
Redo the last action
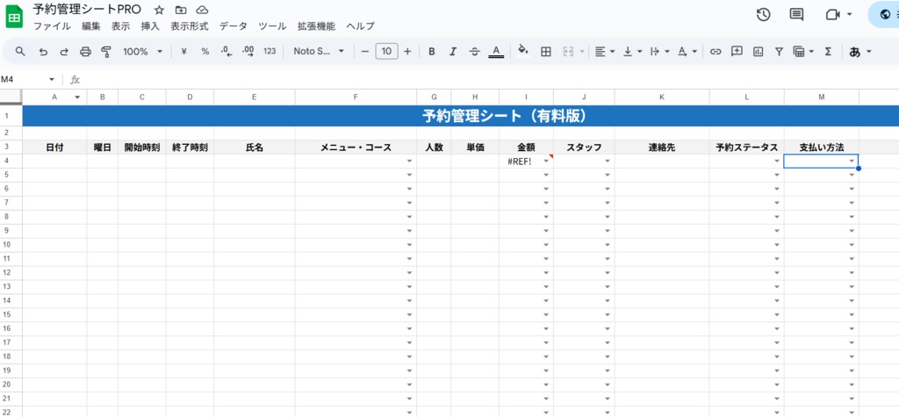click(63, 52)
